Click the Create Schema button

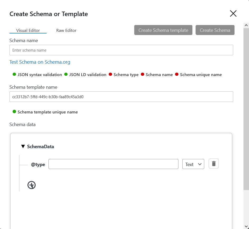215,30
